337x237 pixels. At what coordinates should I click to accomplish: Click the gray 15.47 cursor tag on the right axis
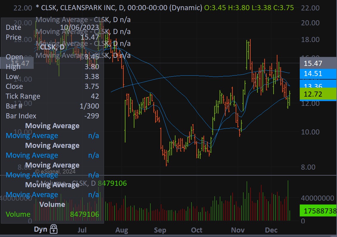point(318,63)
